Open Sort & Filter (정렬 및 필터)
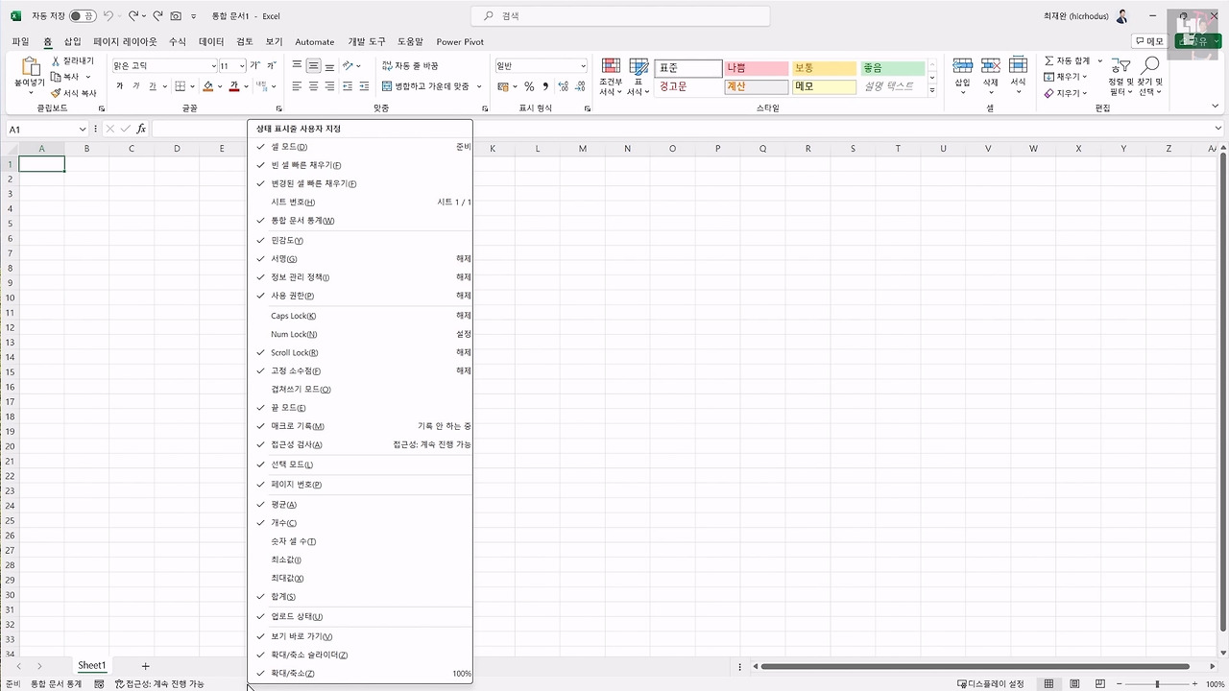The image size is (1229, 691). pyautogui.click(x=1121, y=76)
